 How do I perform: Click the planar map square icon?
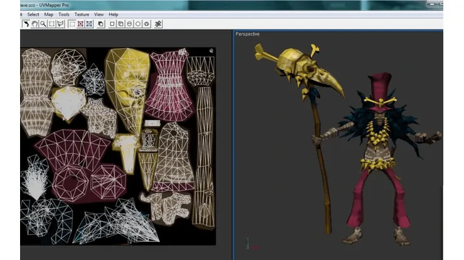112,24
